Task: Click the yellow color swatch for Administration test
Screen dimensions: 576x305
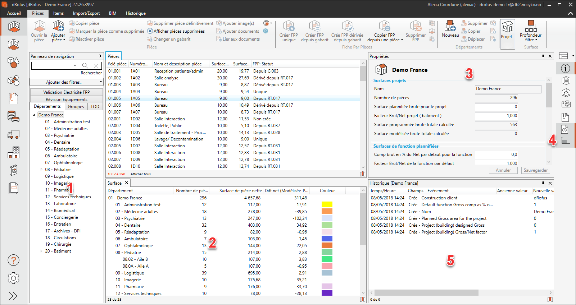Action: 327,205
